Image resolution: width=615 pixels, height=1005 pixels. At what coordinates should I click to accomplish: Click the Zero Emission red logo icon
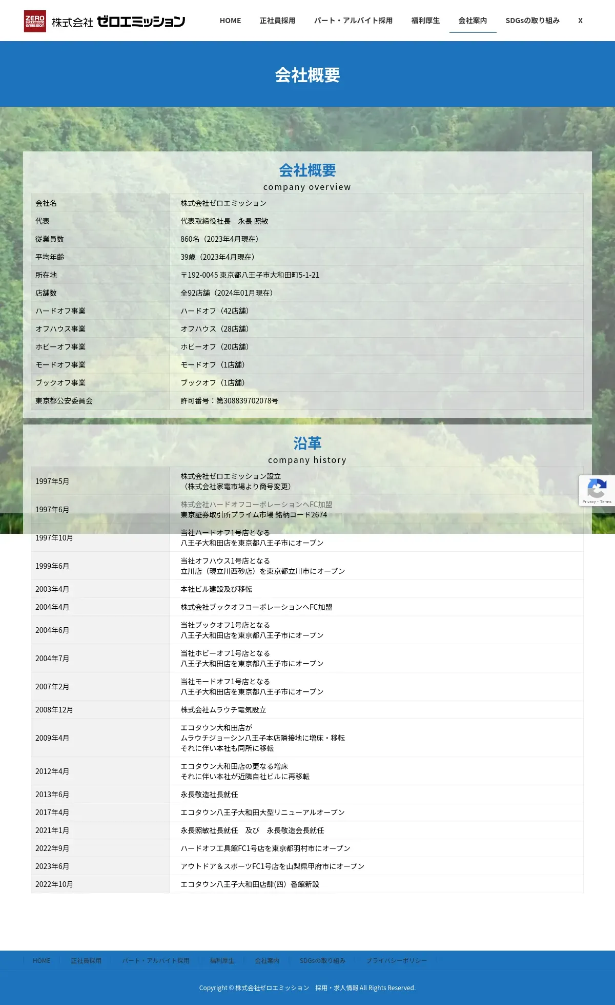pos(35,21)
